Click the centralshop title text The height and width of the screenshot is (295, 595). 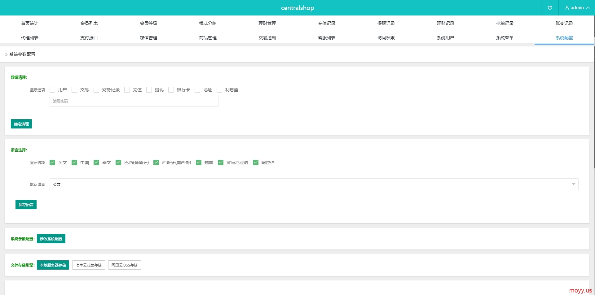[x=297, y=8]
